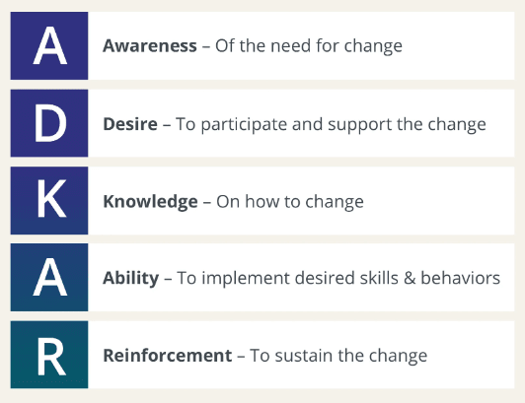Click the K letter tile
The height and width of the screenshot is (403, 525).
pos(49,200)
